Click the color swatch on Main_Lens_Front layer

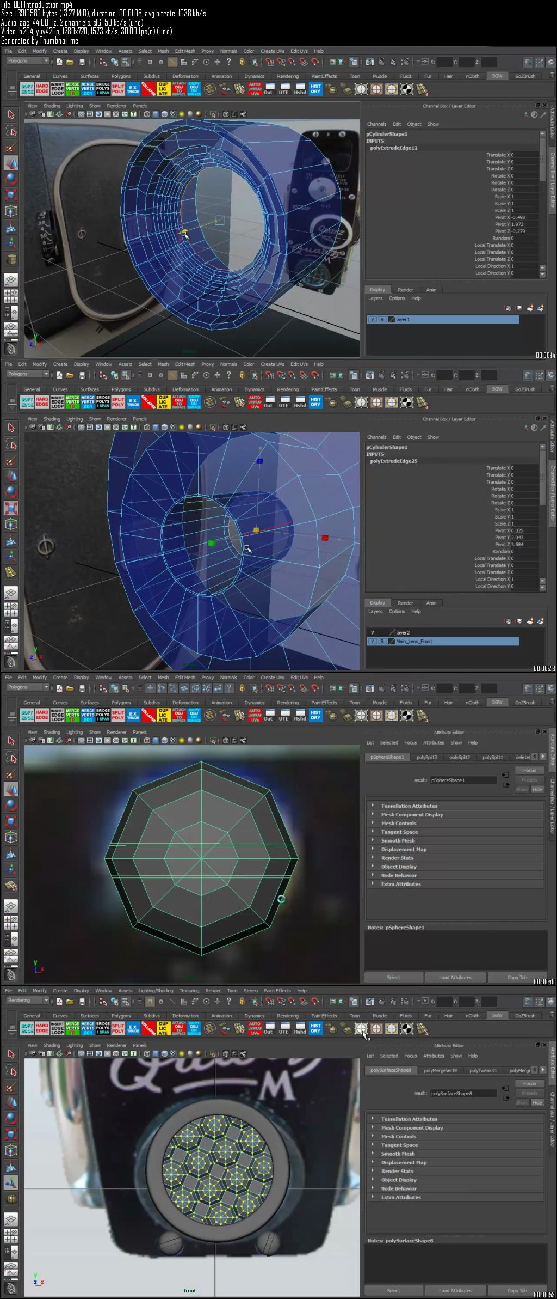392,642
